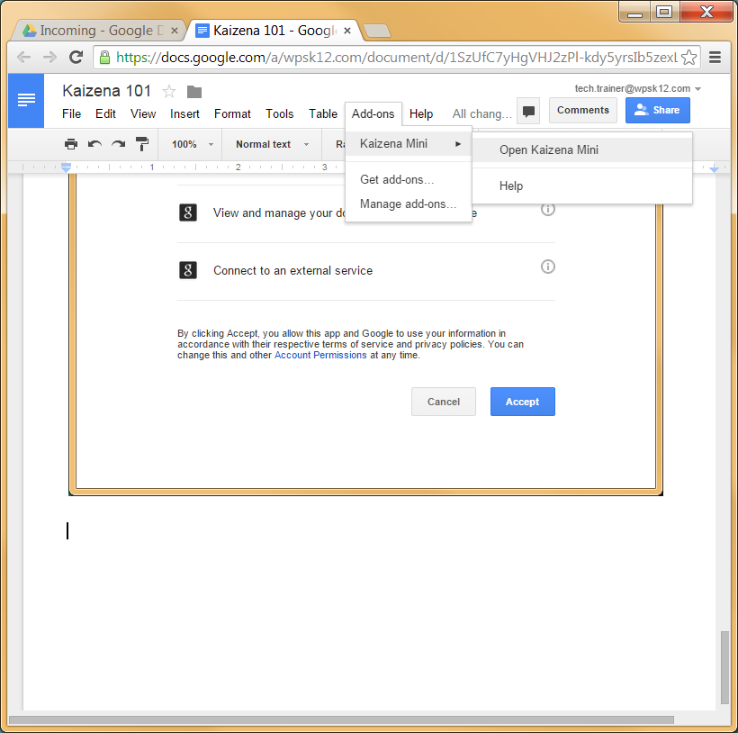This screenshot has width=738, height=733.
Task: Close the Kaizena 101 tab
Action: pyautogui.click(x=347, y=31)
